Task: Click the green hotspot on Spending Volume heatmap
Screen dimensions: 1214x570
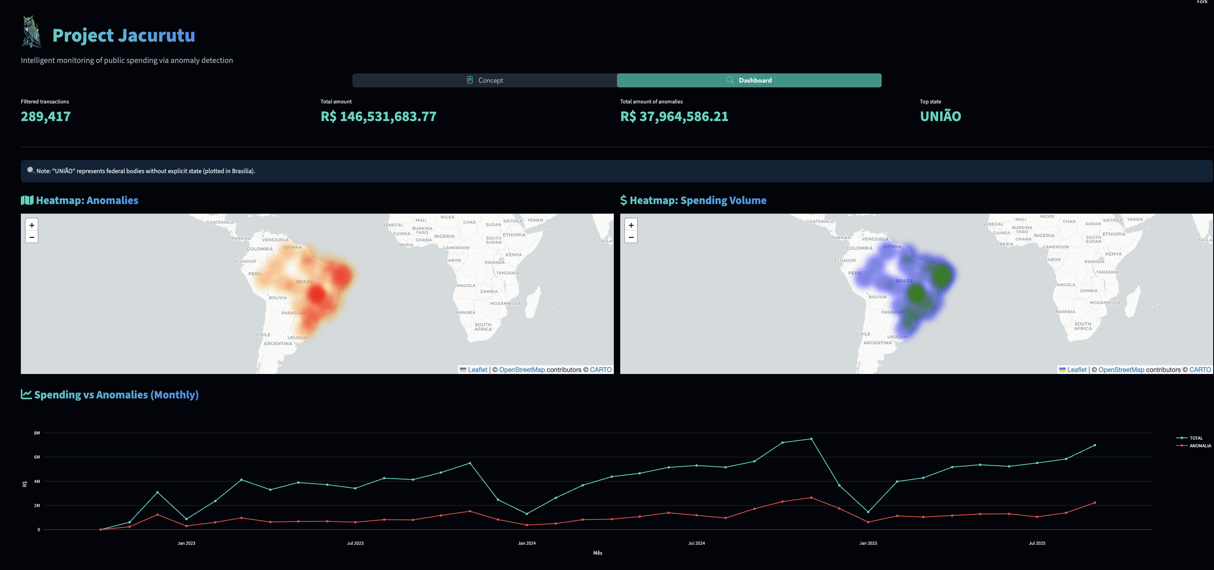Action: tap(941, 276)
